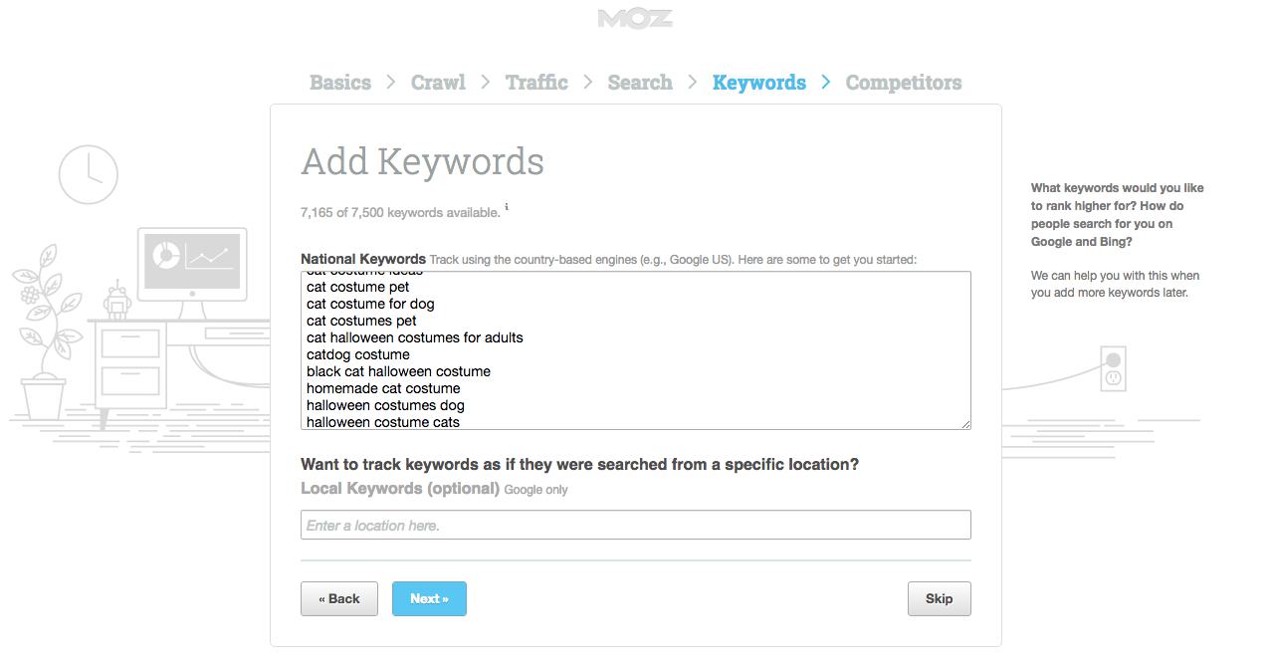Open the Crawl step

point(438,83)
